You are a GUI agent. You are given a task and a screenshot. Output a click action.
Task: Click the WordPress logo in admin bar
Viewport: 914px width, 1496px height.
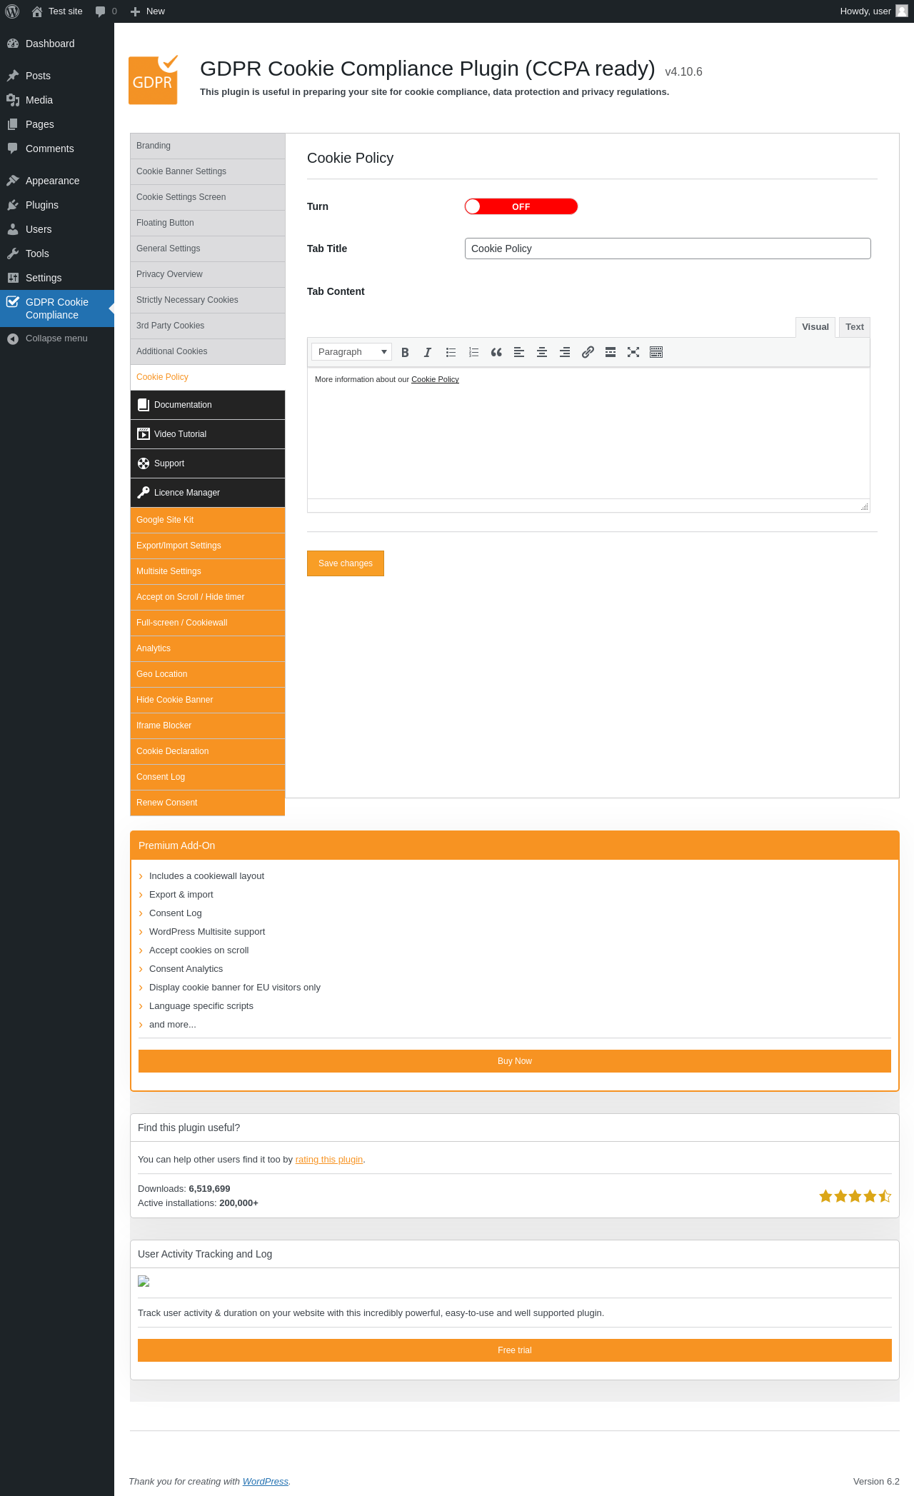[12, 11]
